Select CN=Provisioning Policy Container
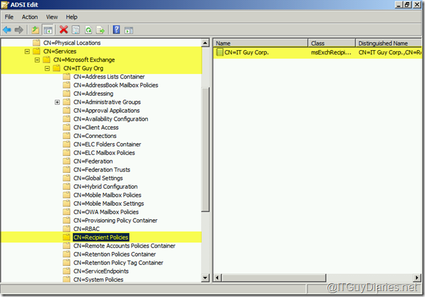Image resolution: width=425 pixels, height=297 pixels. 115,220
